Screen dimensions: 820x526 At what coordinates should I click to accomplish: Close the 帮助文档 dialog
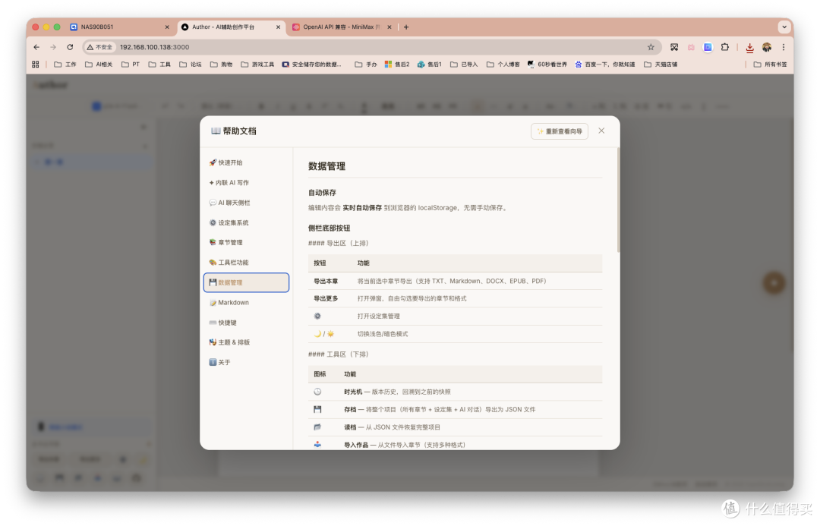pos(601,131)
